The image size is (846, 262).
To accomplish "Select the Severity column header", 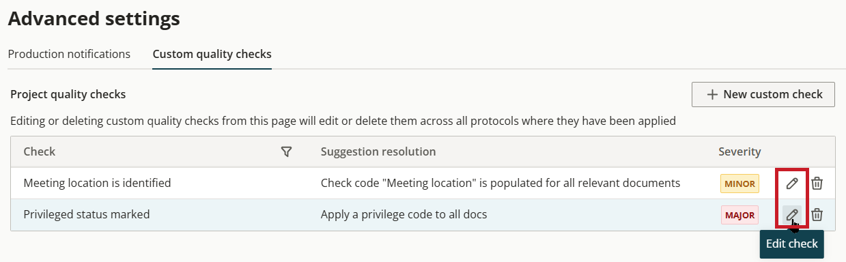I will [739, 151].
